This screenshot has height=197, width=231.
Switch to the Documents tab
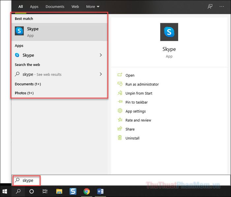point(55,7)
